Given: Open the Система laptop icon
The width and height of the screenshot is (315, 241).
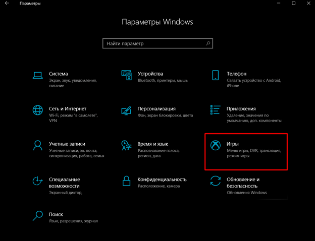Looking at the screenshot, I should tap(37, 76).
